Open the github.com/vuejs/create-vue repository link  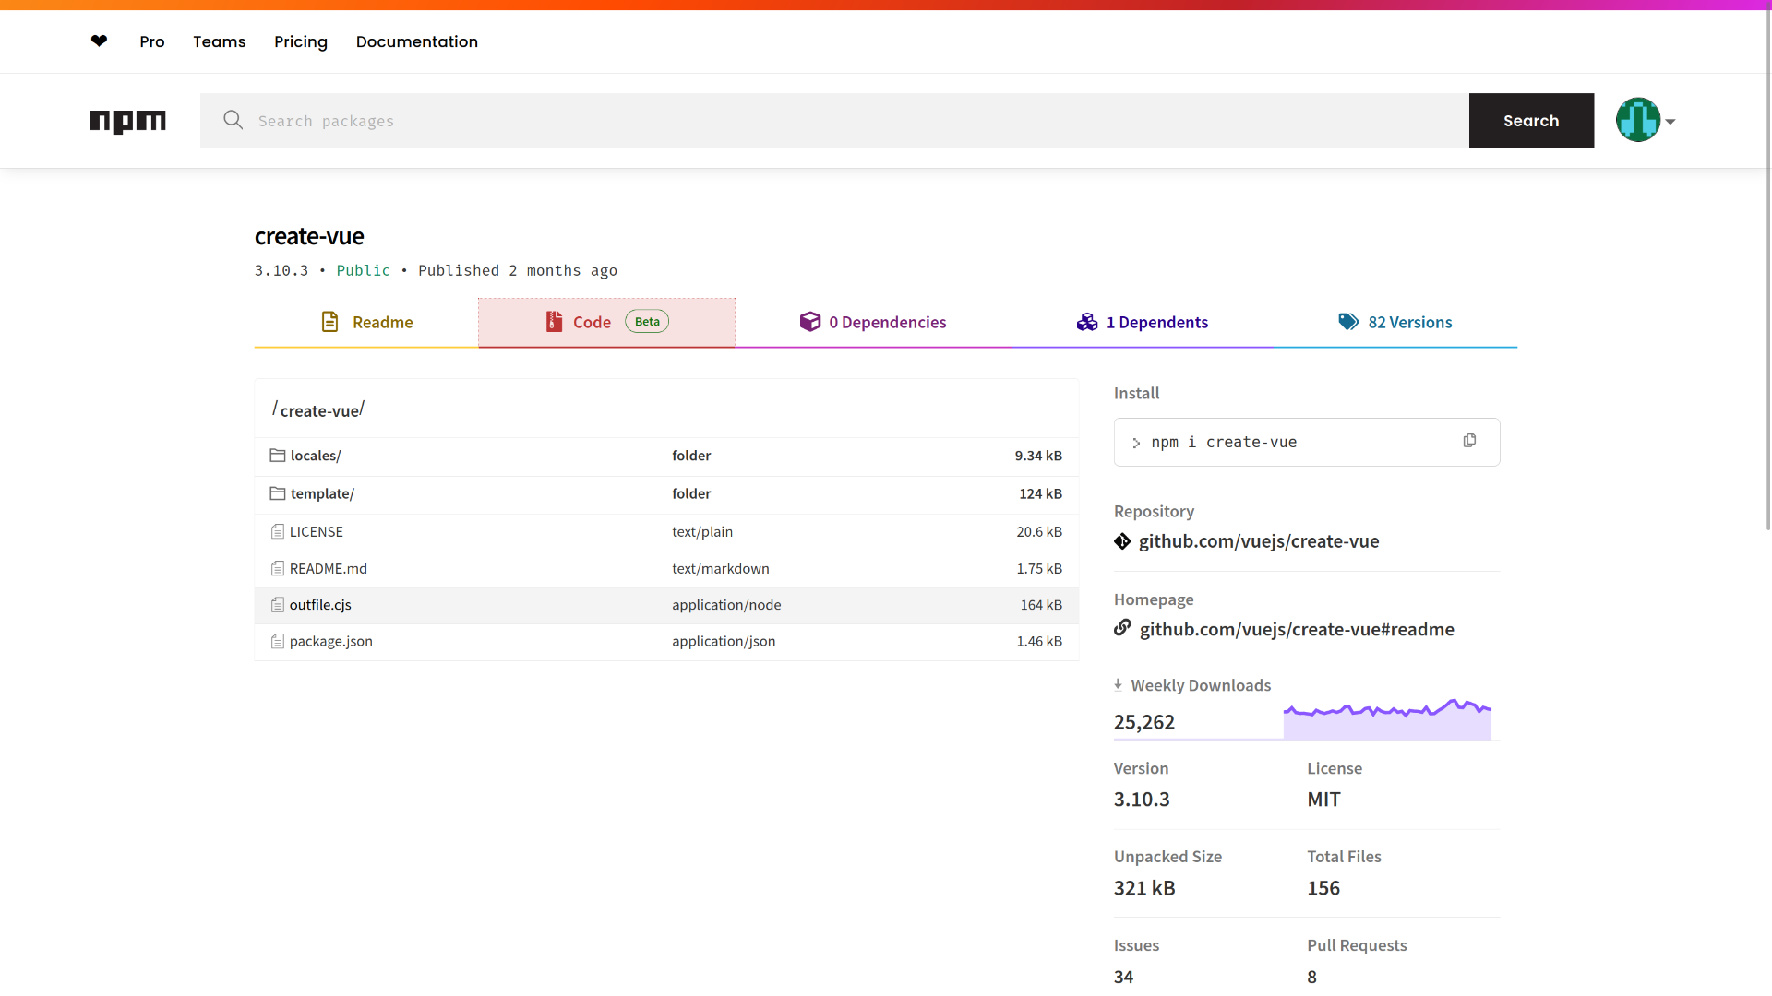pos(1259,541)
